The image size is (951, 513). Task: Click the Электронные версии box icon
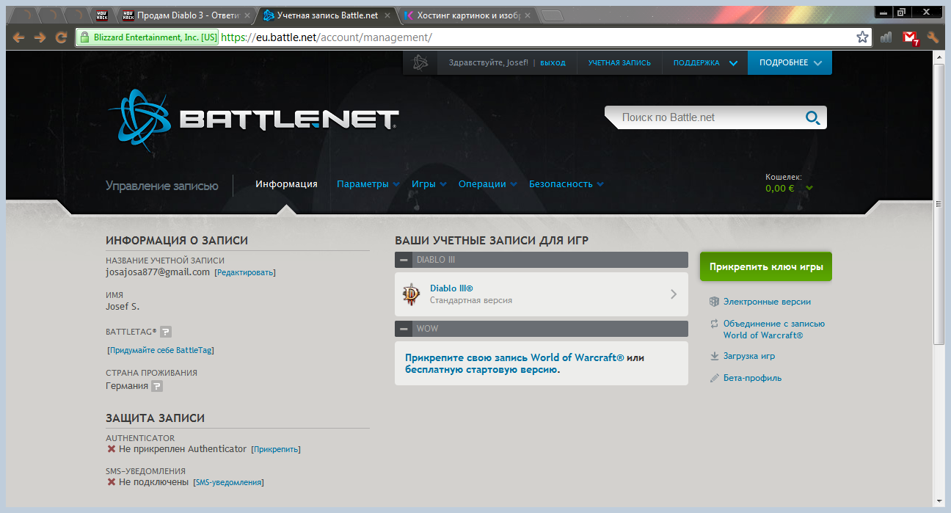point(714,302)
